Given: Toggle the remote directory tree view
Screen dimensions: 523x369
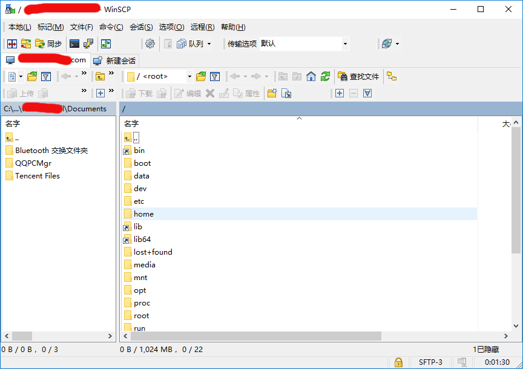Looking at the screenshot, I should [392, 76].
